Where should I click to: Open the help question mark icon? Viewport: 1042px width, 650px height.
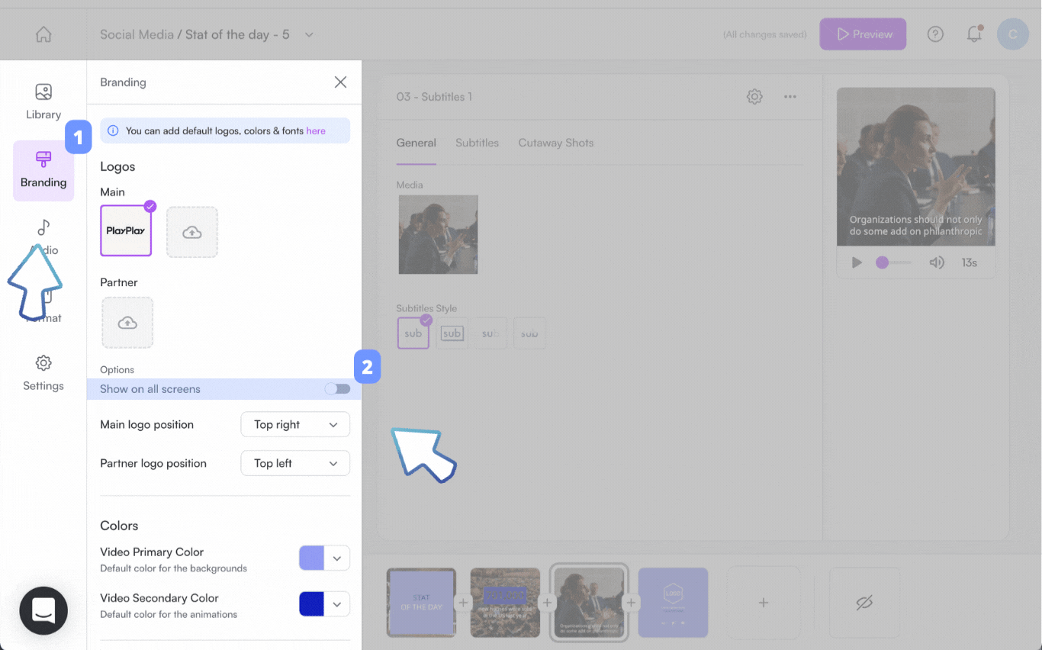coord(935,34)
